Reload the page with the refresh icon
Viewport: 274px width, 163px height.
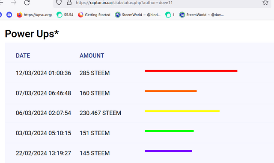[x=27, y=3]
